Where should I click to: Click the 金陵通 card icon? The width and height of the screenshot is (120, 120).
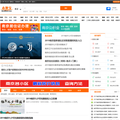point(108,65)
